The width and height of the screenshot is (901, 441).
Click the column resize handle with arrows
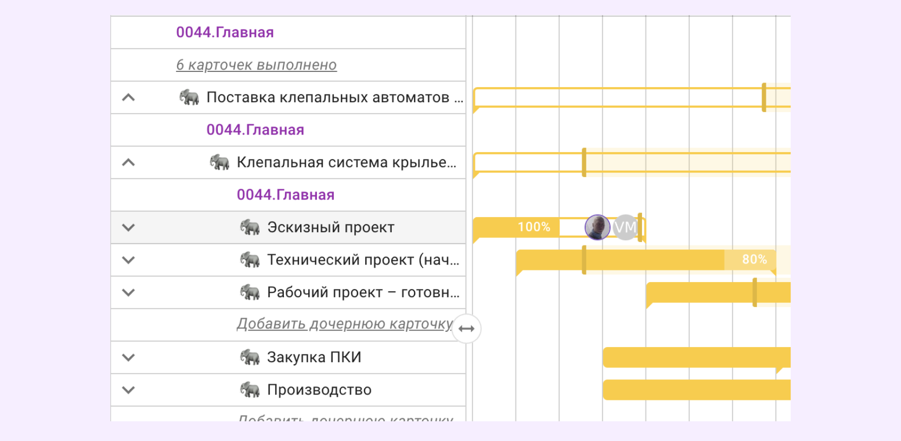coord(466,328)
